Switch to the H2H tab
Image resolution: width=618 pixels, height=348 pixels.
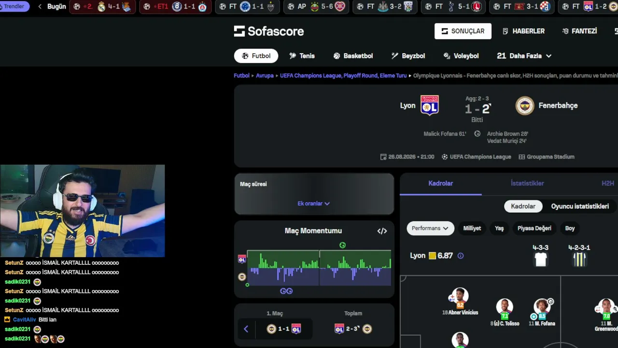tap(608, 184)
